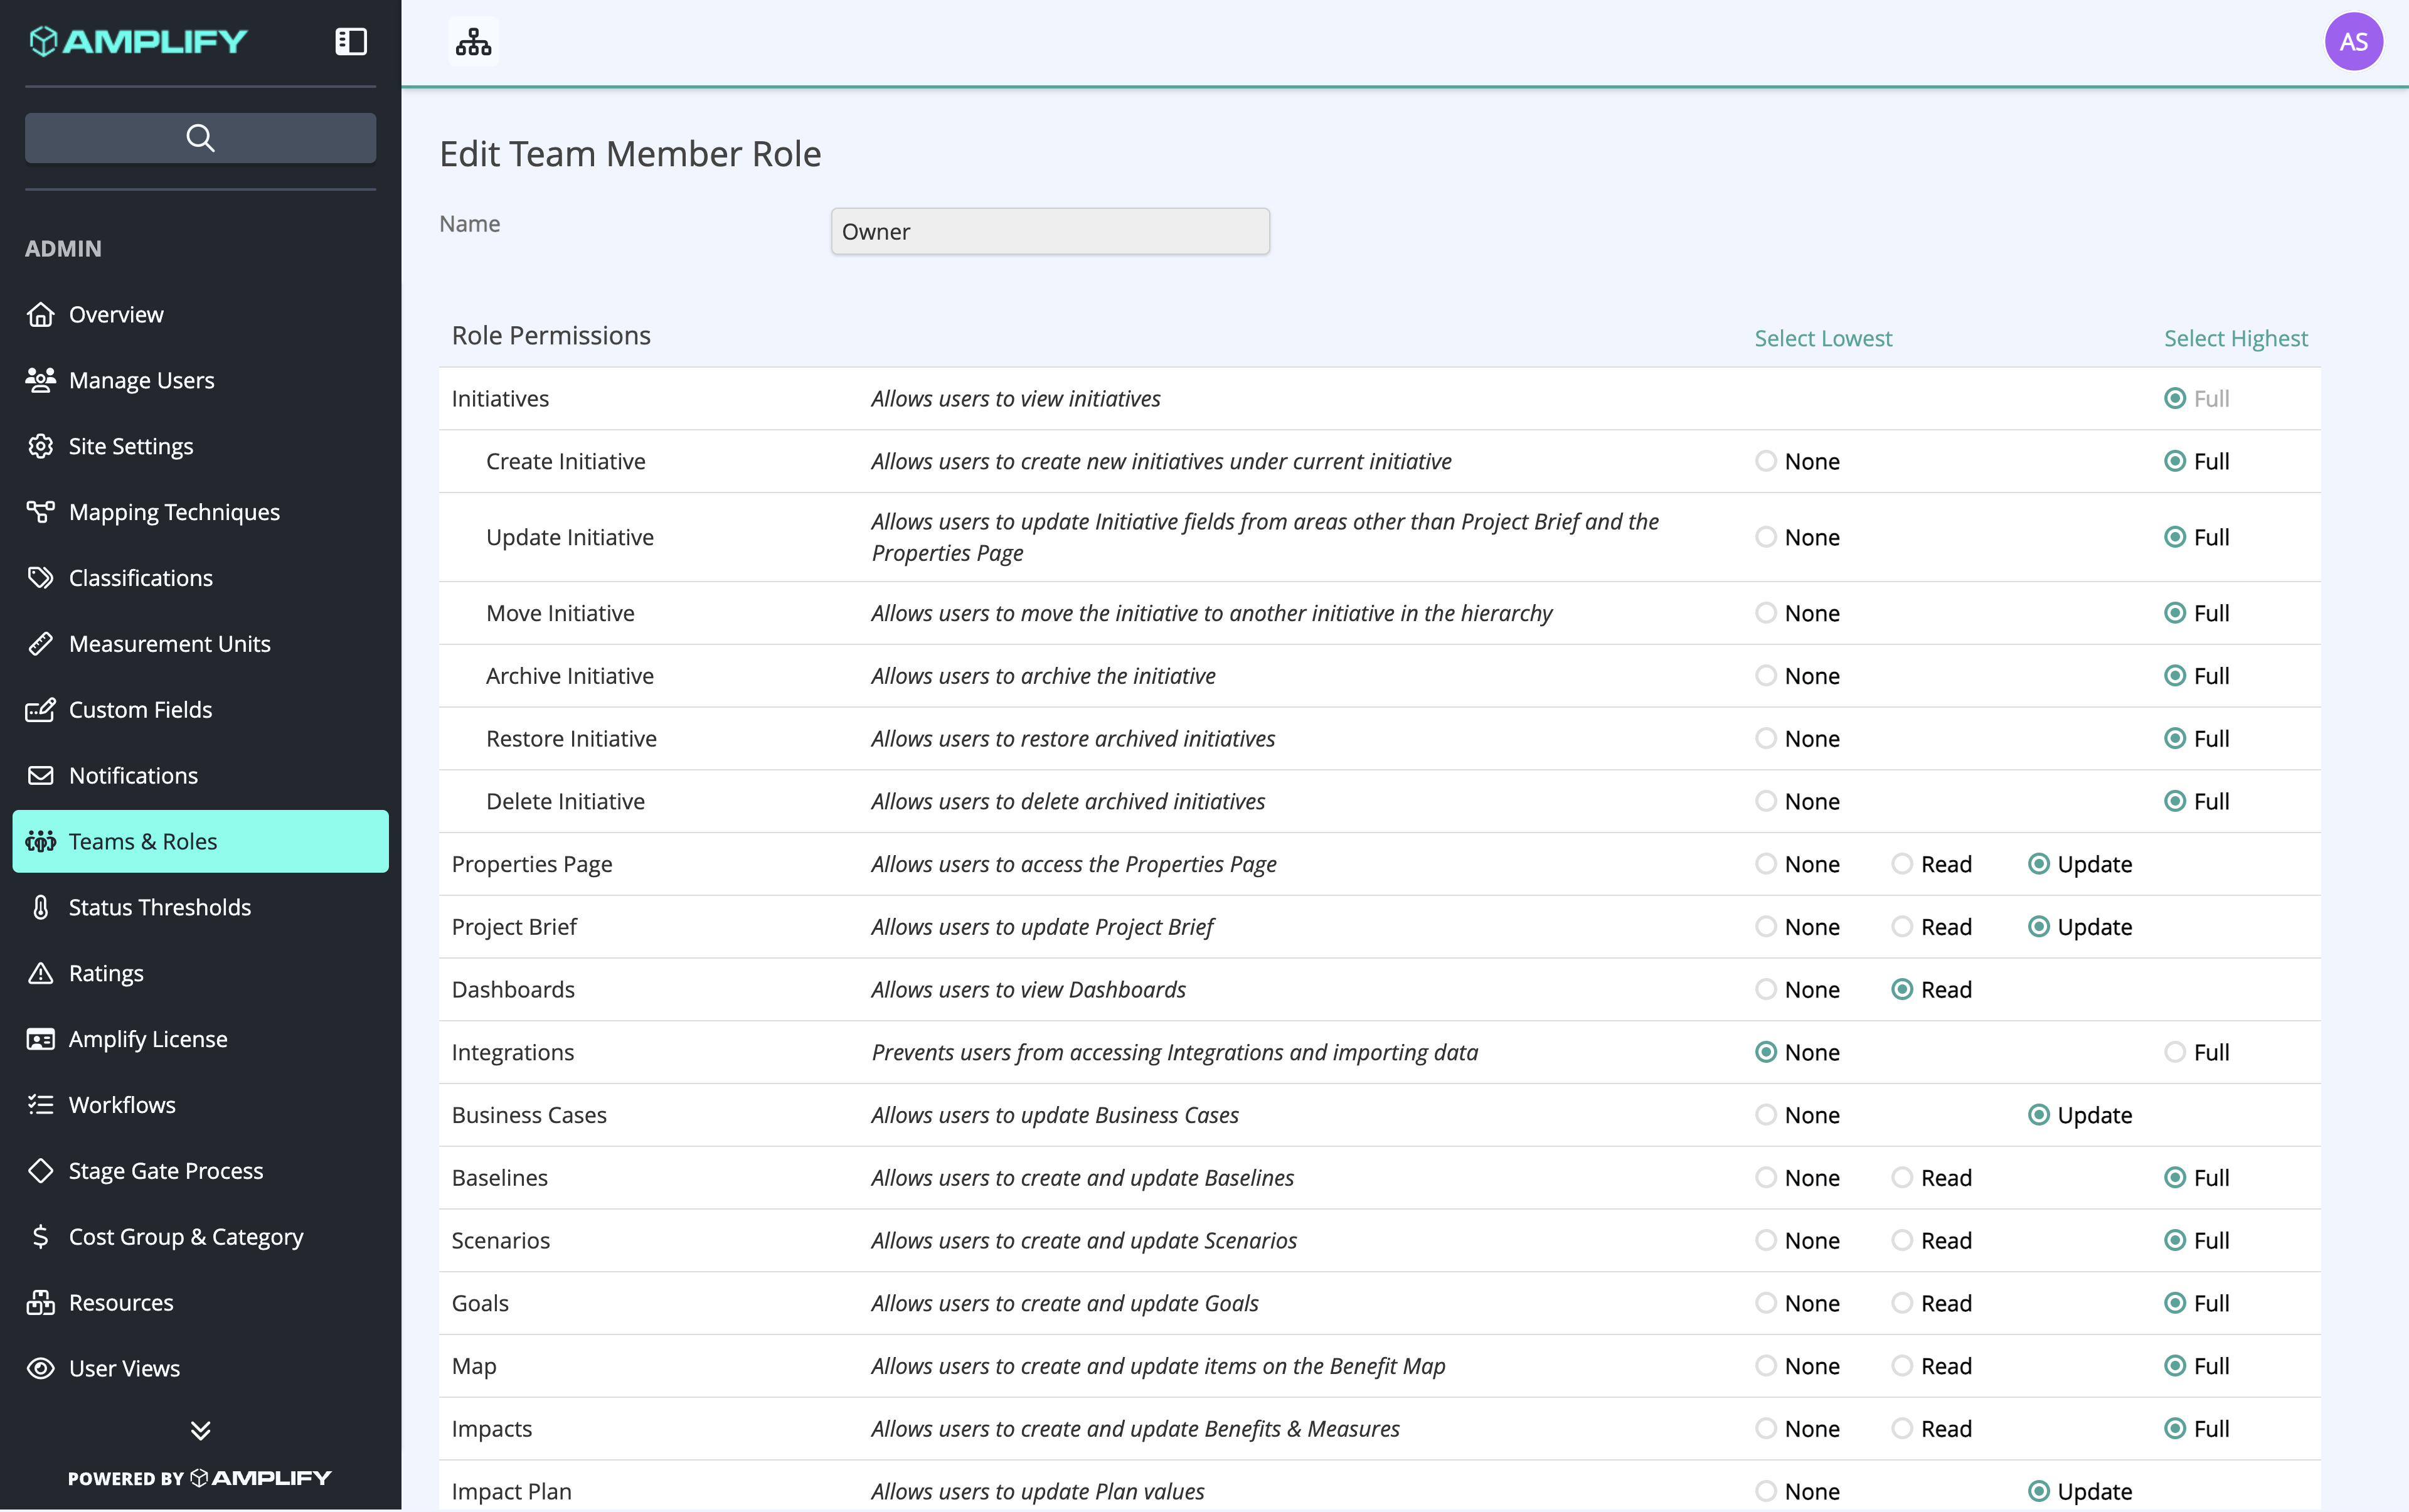
Task: Open the search magnifier in the sidebar
Action: coord(200,137)
